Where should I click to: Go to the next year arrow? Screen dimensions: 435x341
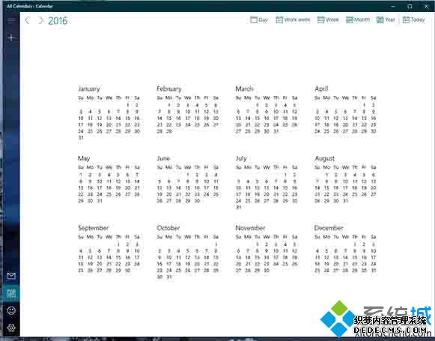(40, 20)
